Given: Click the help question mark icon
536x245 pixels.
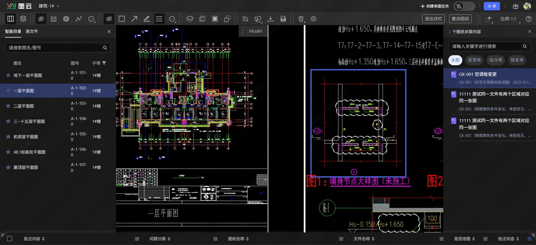Looking at the screenshot, I should coord(528,19).
